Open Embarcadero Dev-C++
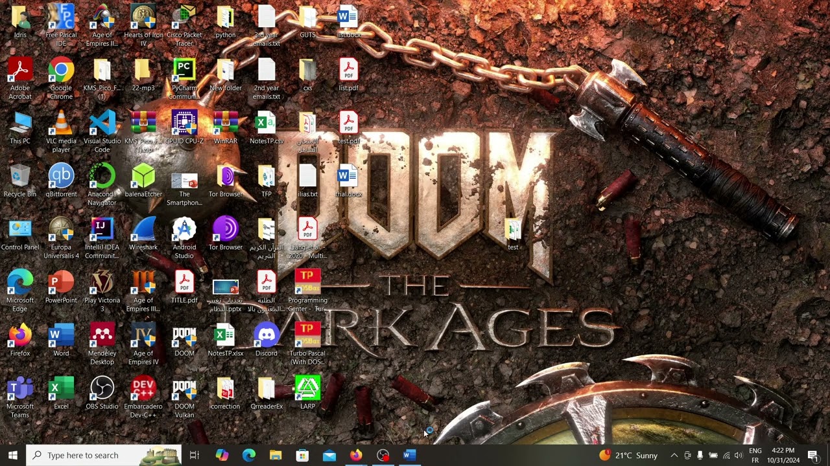 [143, 397]
